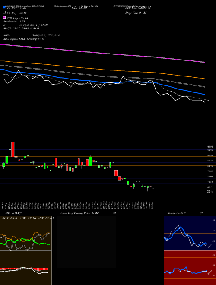Click the 81.72 price axis label
This screenshot has height=285, width=216.
point(210,166)
